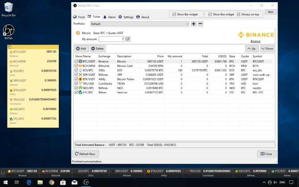Open the Portfolio dropdown showing Default
299x187 pixels.
pyautogui.click(x=140, y=24)
